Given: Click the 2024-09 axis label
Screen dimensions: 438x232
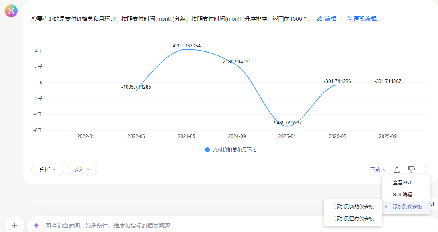Looking at the screenshot, I should (x=237, y=136).
